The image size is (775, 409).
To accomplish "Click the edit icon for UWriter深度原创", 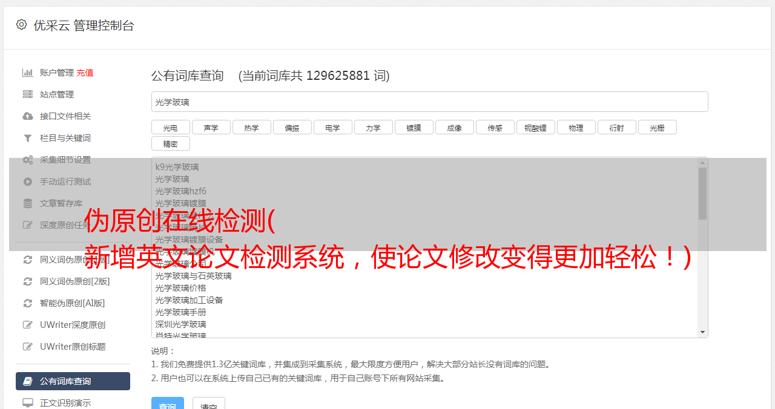I will pyautogui.click(x=28, y=325).
